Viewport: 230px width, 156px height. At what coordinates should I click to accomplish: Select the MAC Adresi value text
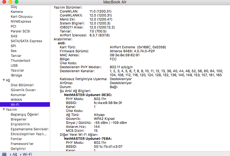125,55
